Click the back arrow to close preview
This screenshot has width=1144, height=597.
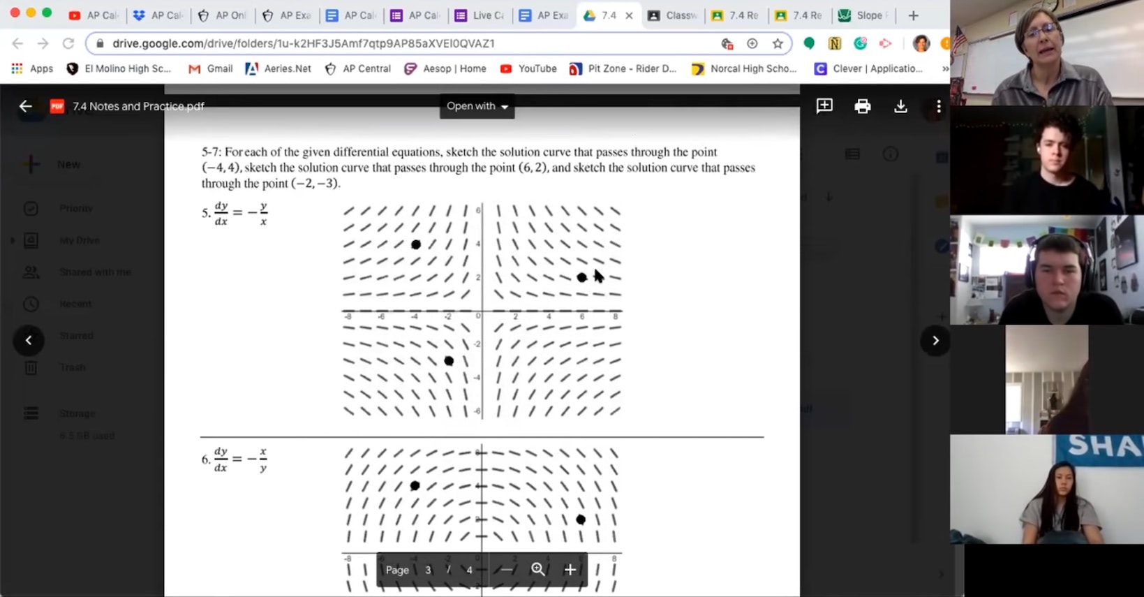[x=26, y=106]
